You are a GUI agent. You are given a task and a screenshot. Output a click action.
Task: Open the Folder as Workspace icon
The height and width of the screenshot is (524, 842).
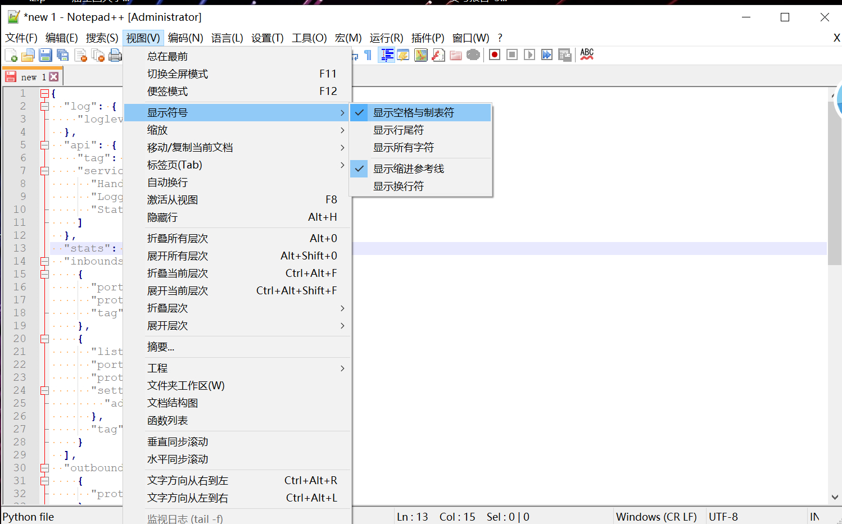click(x=456, y=55)
